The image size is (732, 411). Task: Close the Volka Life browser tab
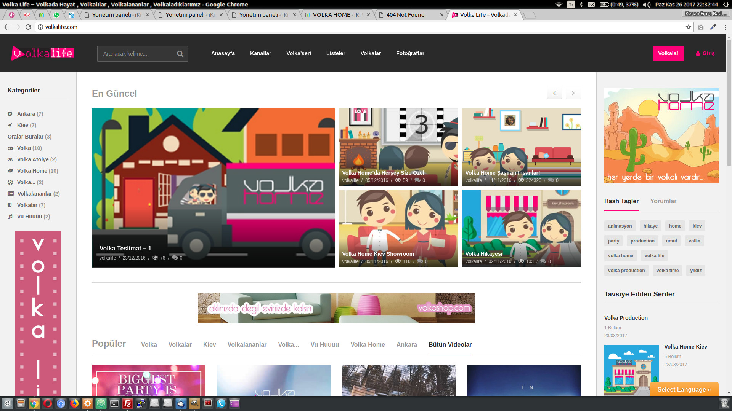pos(515,15)
